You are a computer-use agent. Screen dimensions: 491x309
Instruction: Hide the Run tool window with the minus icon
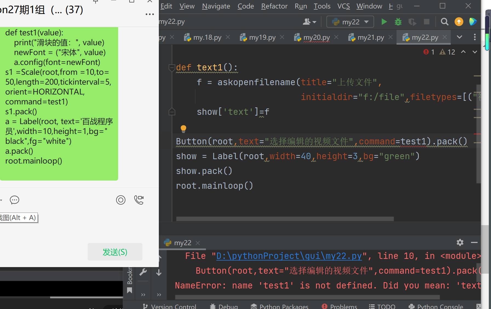[x=474, y=242]
